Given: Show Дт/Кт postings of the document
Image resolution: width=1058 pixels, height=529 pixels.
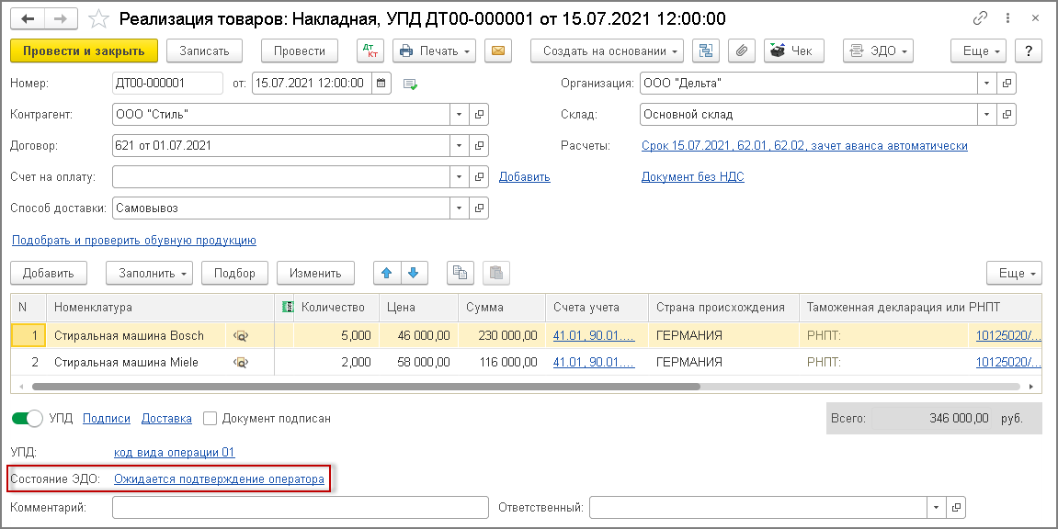Looking at the screenshot, I should 370,51.
